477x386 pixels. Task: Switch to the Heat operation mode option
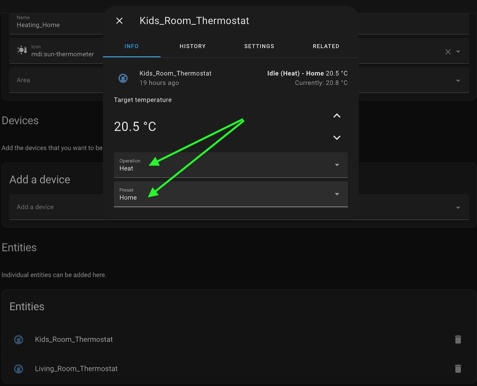pos(126,168)
